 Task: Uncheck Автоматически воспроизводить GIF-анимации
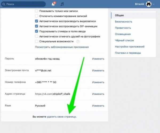[37, 26]
